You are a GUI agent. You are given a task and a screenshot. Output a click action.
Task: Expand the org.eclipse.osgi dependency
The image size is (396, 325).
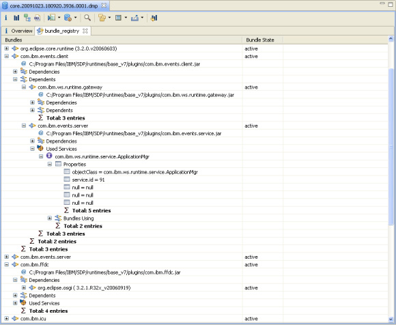pyautogui.click(x=24, y=287)
